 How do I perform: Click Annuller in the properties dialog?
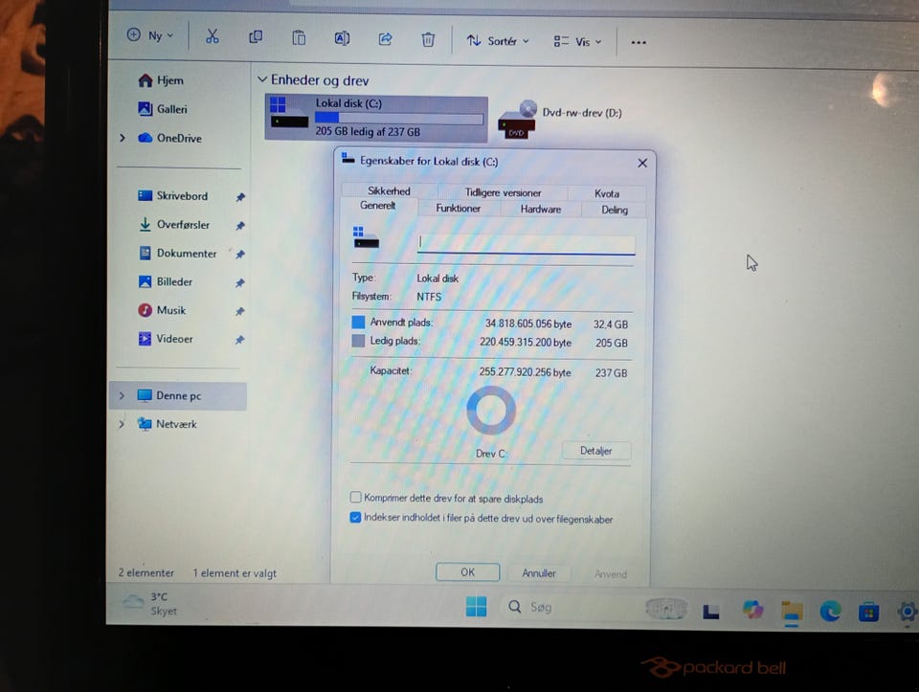click(x=539, y=573)
